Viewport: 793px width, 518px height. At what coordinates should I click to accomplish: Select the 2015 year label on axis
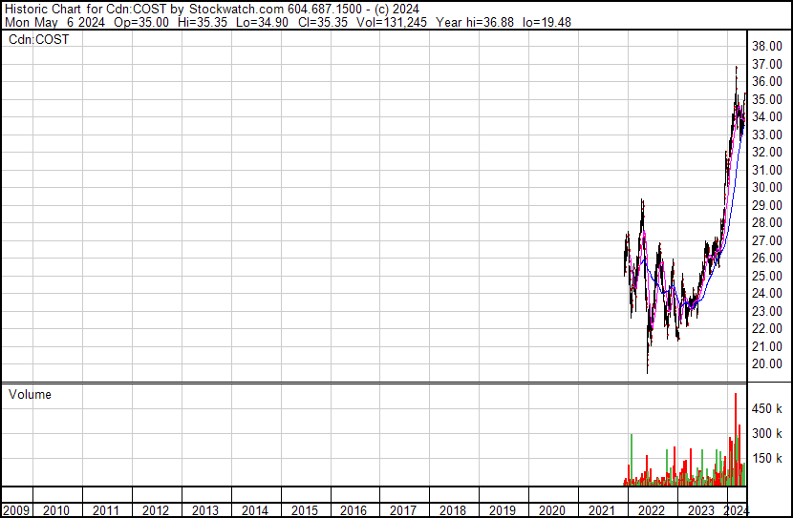pyautogui.click(x=304, y=510)
